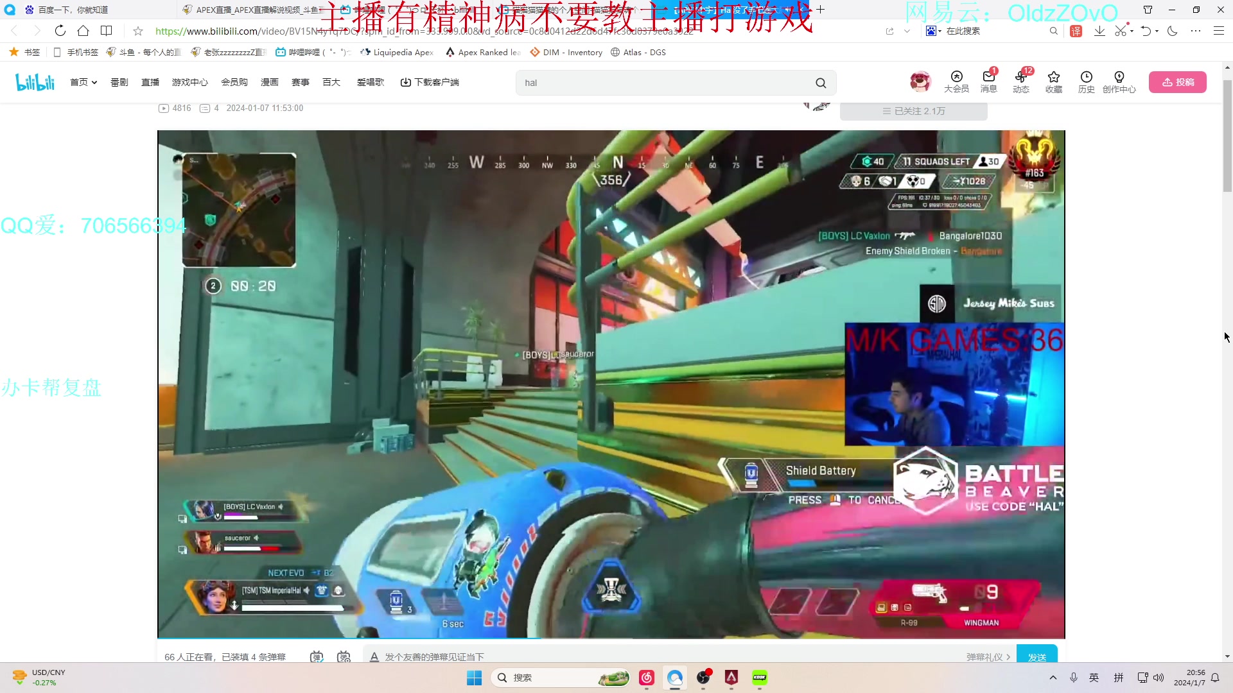The image size is (1233, 693).
Task: Expand the Baidu search engine selector
Action: point(934,31)
